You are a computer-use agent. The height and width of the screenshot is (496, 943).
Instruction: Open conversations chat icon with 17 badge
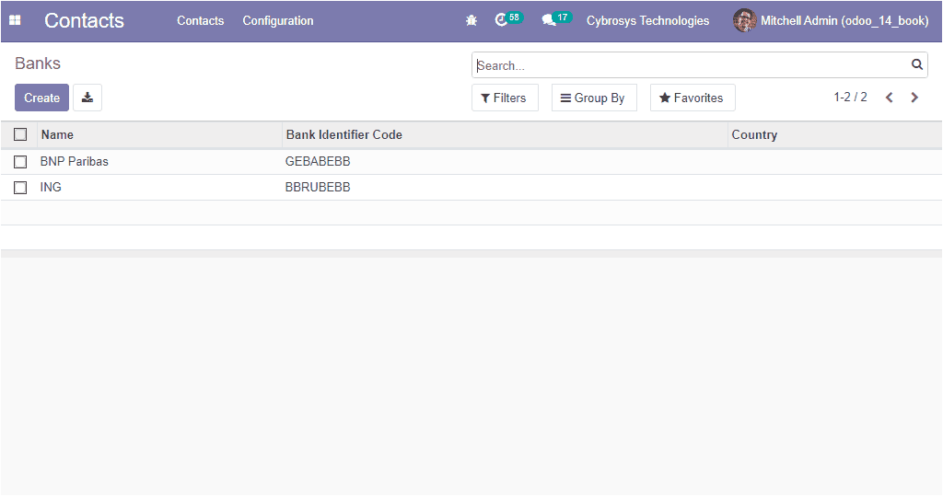pos(556,20)
